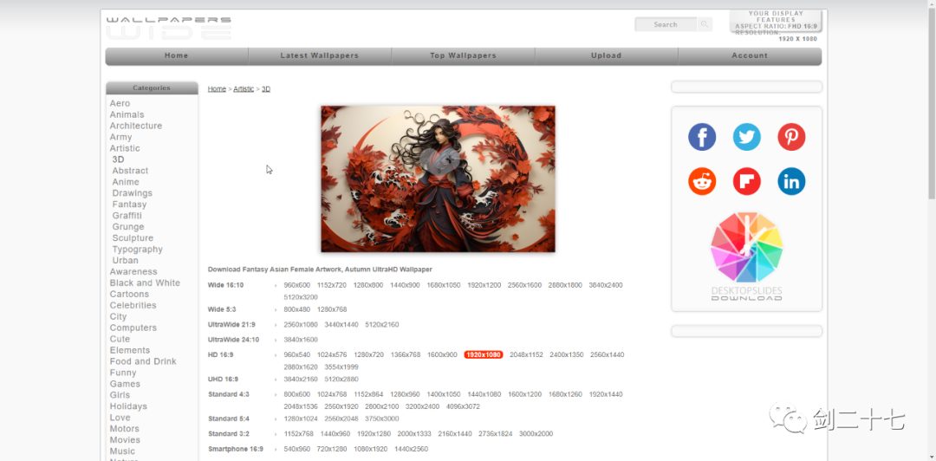Browse the Drawings subcategory
936x461 pixels.
(x=133, y=193)
